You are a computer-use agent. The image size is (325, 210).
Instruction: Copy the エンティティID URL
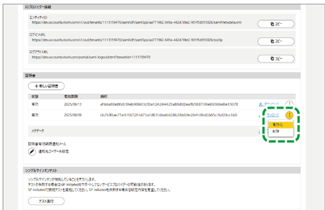(276, 24)
